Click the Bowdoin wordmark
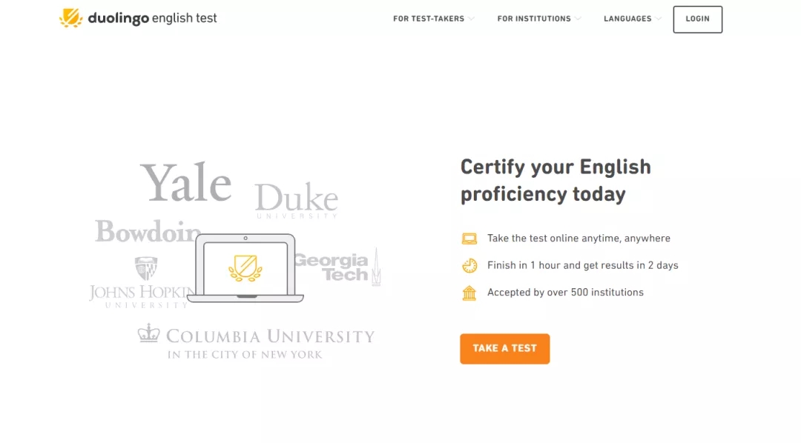The height and width of the screenshot is (443, 801). [147, 232]
